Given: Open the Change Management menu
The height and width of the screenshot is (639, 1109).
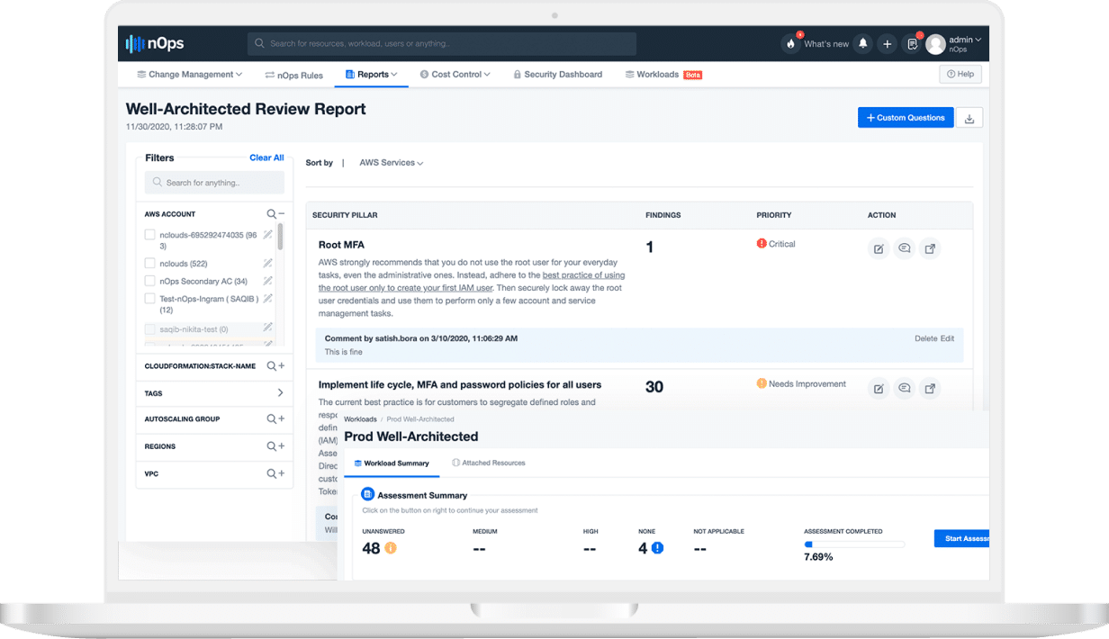Looking at the screenshot, I should coord(190,75).
